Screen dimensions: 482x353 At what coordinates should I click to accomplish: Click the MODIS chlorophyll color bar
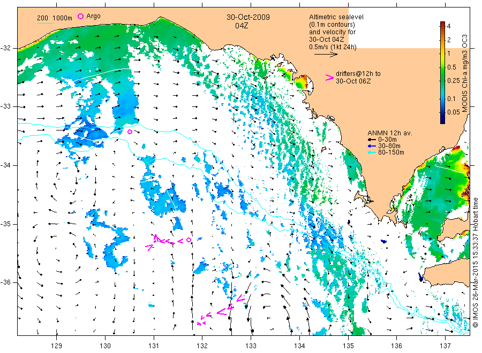442,73
